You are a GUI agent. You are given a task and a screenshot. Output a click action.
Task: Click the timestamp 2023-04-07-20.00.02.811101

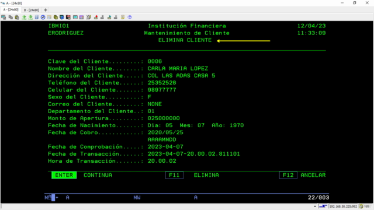193,154
